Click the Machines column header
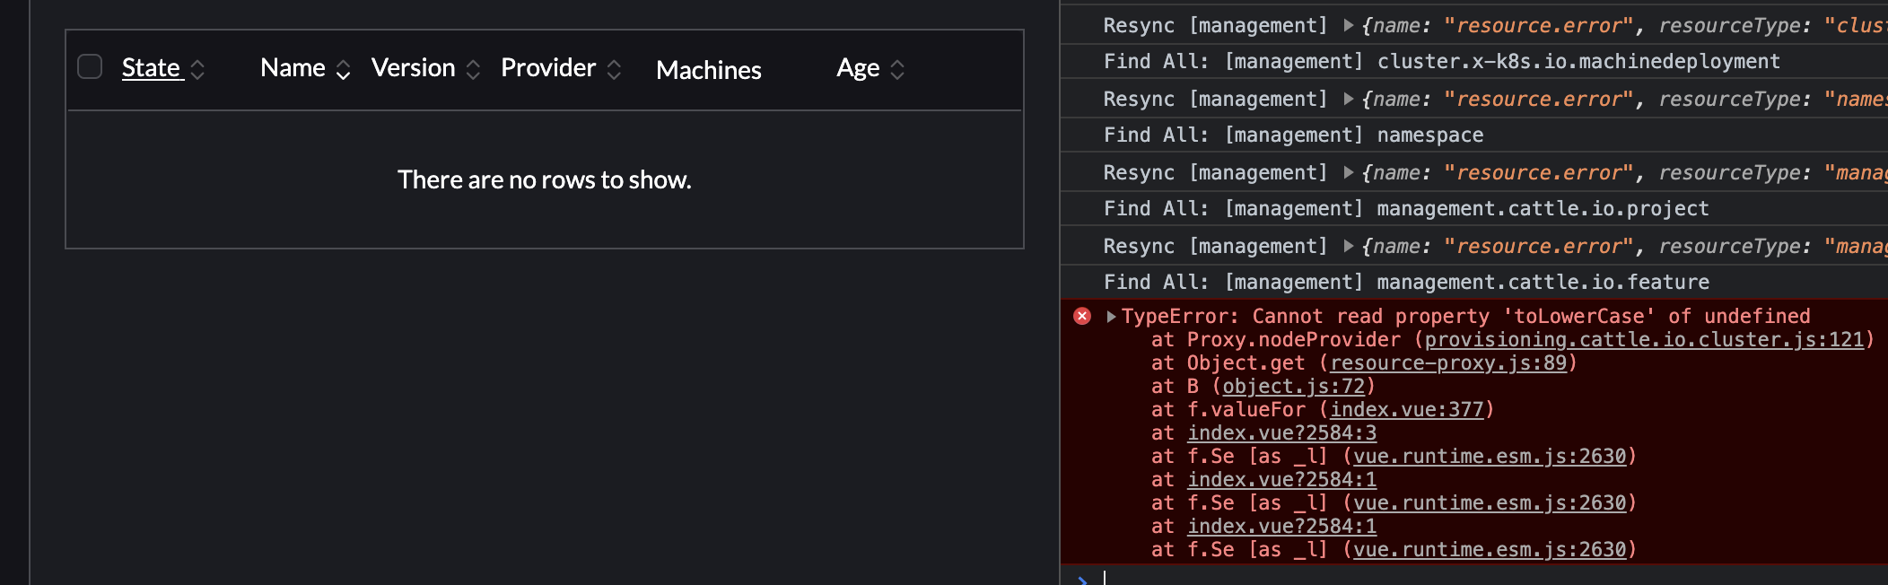The image size is (1888, 585). click(x=708, y=70)
